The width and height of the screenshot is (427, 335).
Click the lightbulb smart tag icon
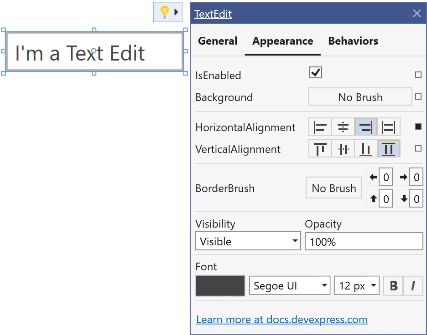pyautogui.click(x=165, y=12)
